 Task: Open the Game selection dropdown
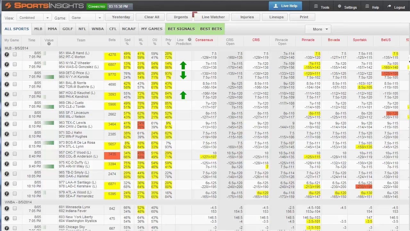click(x=86, y=18)
